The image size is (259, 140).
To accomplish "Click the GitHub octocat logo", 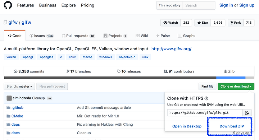I will click(x=8, y=5).
